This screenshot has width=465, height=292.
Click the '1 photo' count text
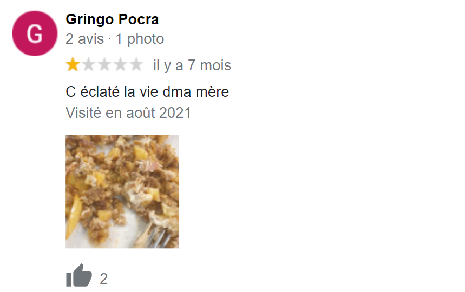140,39
